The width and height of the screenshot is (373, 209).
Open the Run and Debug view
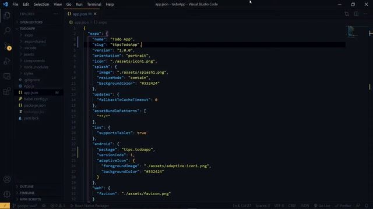click(x=7, y=61)
